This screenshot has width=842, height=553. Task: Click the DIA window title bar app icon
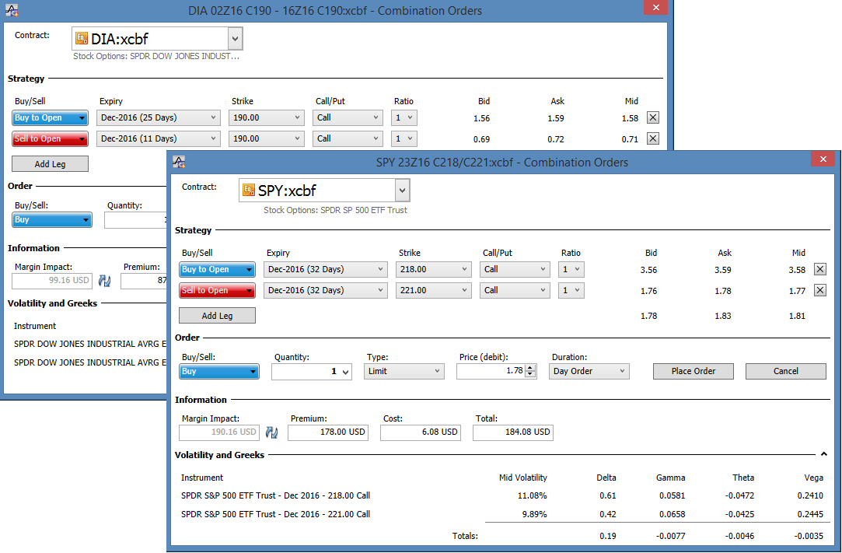(x=12, y=11)
